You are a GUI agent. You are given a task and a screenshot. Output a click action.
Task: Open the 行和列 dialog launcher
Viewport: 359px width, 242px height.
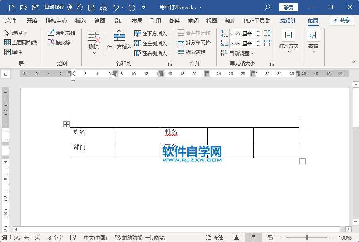pyautogui.click(x=170, y=64)
